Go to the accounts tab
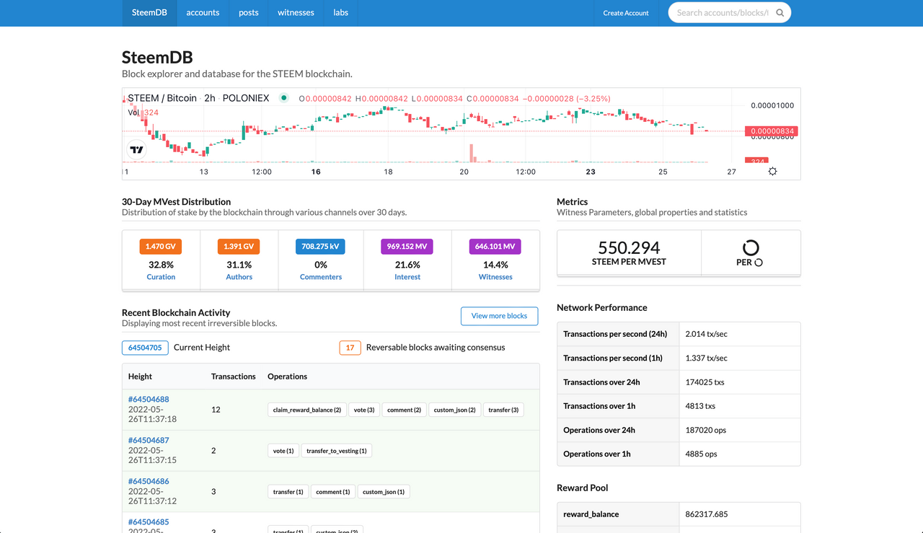 [203, 13]
